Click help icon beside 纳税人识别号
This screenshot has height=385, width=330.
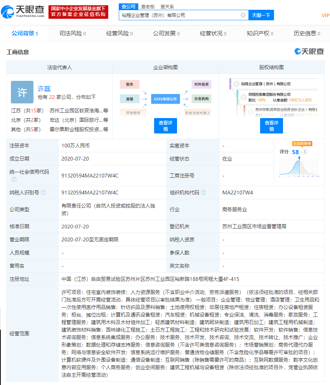[x=44, y=192]
